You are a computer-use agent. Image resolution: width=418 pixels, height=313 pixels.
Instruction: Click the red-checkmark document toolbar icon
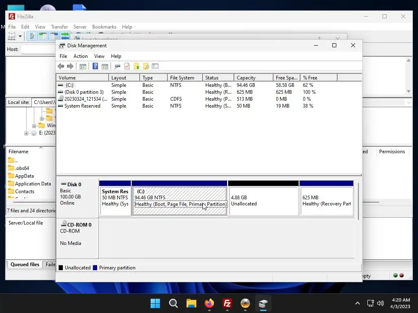tap(127, 66)
